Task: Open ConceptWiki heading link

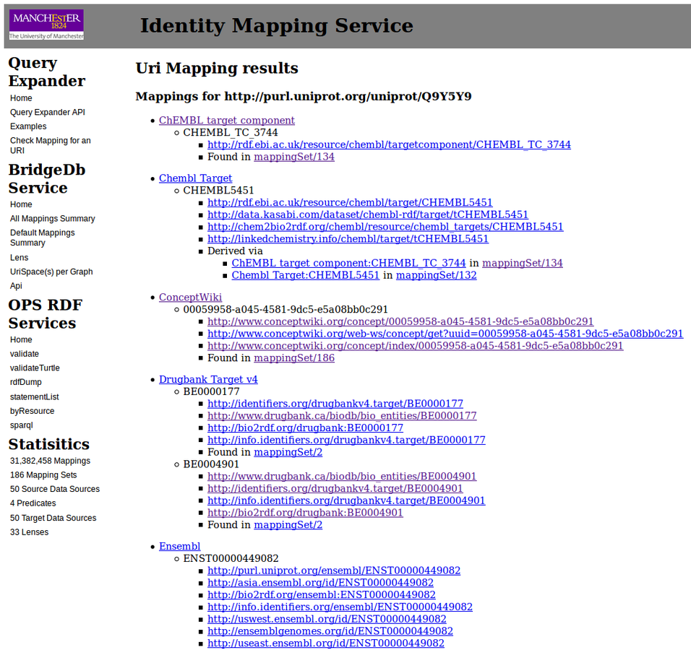Action: point(190,298)
